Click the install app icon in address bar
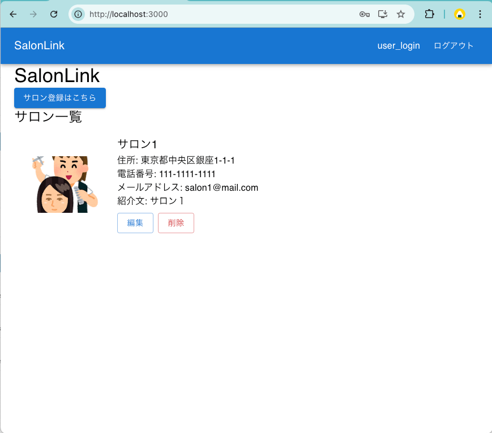Image resolution: width=492 pixels, height=433 pixels. (x=383, y=14)
